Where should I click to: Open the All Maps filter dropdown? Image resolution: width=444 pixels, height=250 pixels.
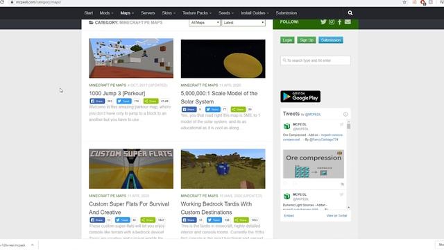coord(205,22)
